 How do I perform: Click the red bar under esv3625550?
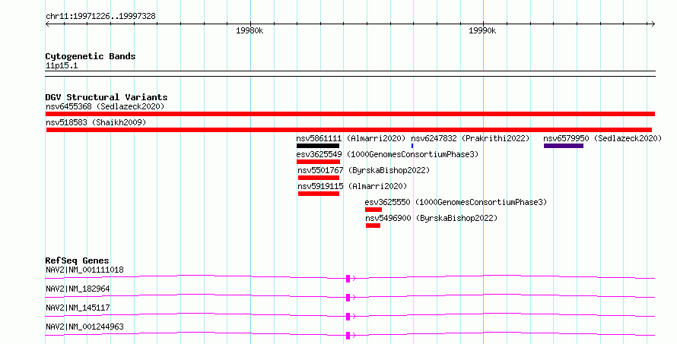pyautogui.click(x=373, y=210)
